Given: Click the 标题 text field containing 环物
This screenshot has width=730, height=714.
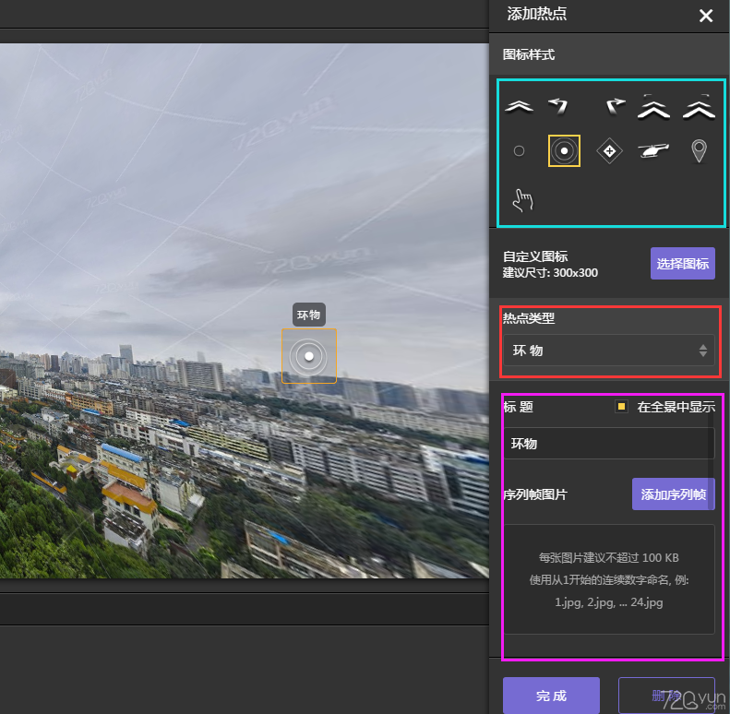Looking at the screenshot, I should (604, 444).
